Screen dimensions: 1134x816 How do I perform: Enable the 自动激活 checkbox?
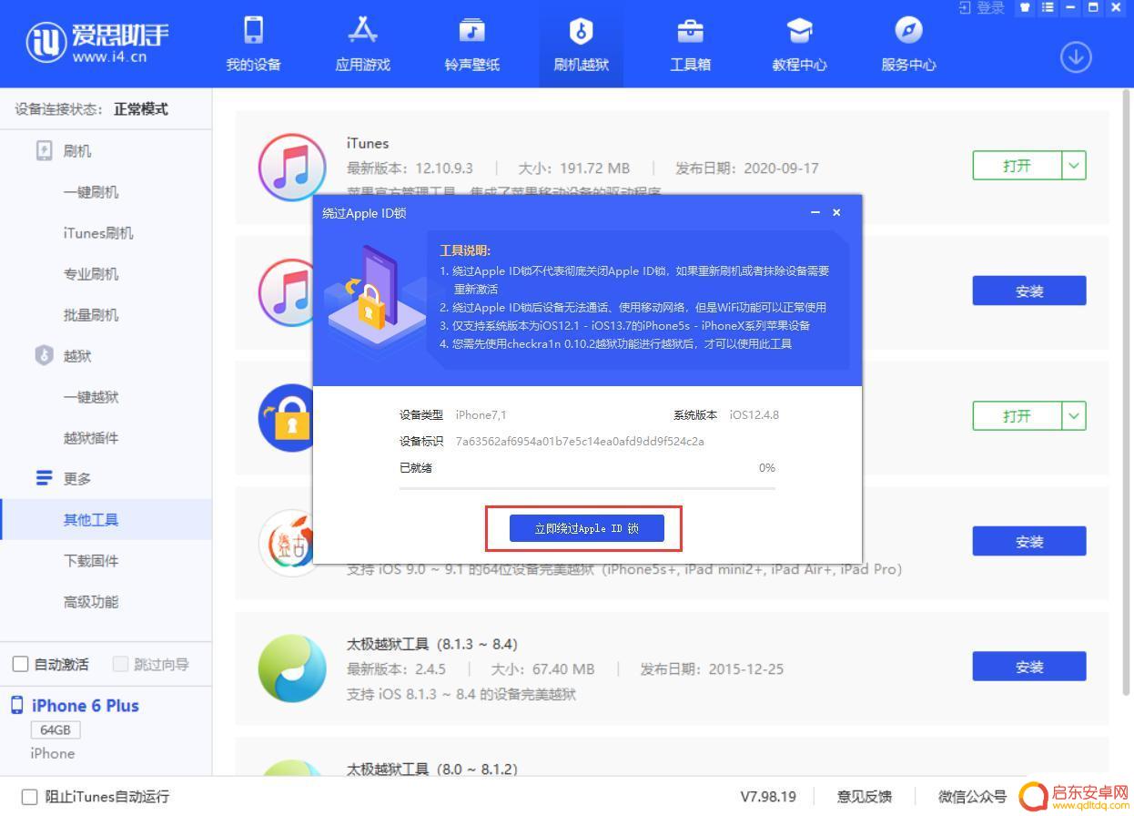coord(20,664)
